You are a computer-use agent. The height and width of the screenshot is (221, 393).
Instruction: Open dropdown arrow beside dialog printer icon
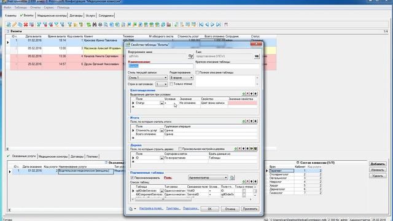pos(135,209)
